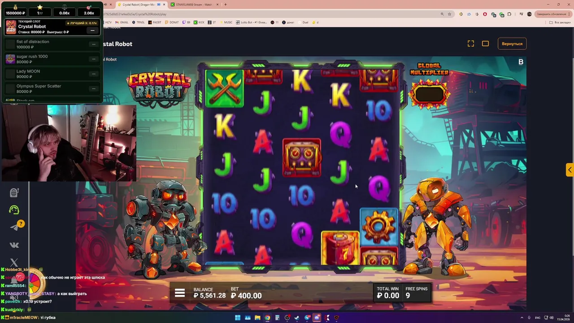Open the HLTV bookmark

tap(108, 22)
